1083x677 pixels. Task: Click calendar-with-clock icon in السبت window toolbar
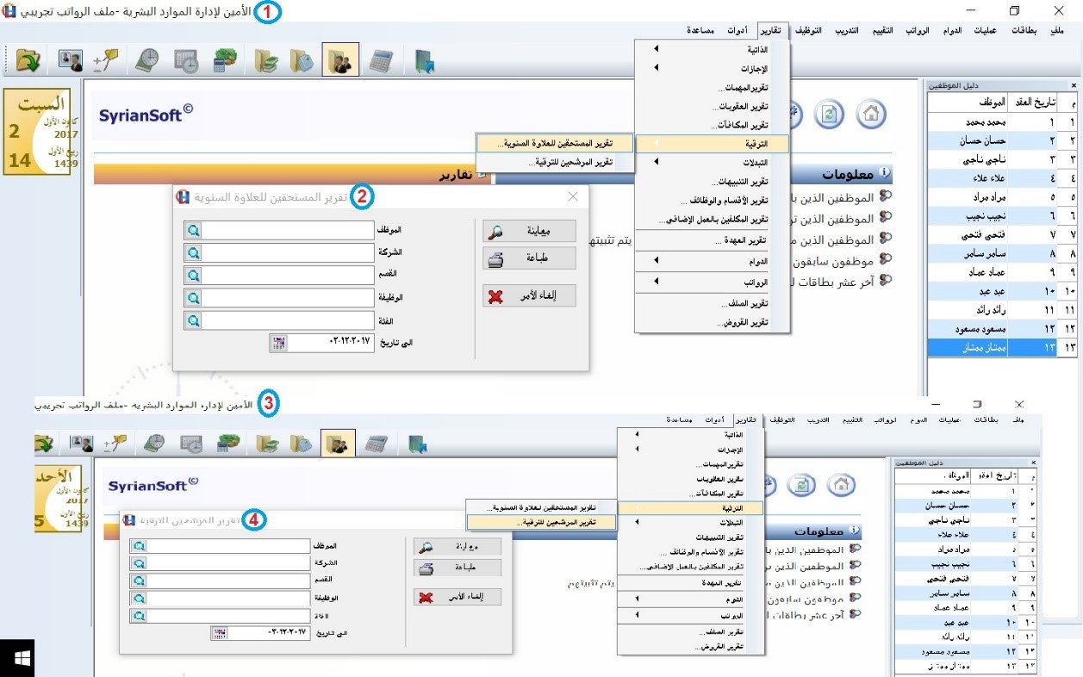tap(186, 60)
